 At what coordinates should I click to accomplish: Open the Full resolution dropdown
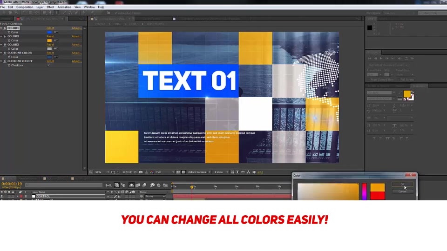[164, 172]
